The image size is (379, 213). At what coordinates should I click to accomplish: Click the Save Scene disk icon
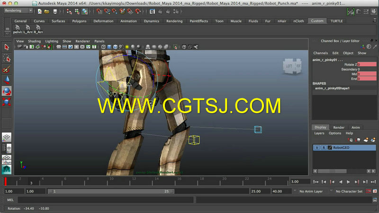point(55,11)
